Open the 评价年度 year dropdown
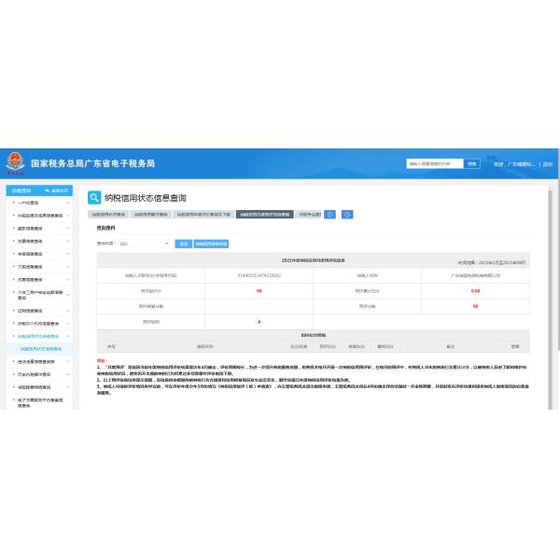 tap(133, 244)
